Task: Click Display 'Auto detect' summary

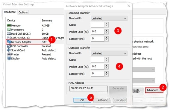Action: point(49,59)
